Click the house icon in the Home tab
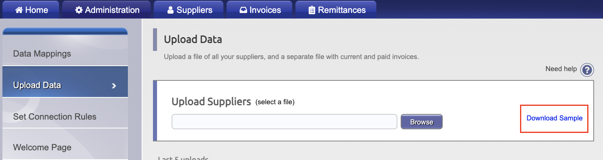Image resolution: width=603 pixels, height=160 pixels. point(19,10)
